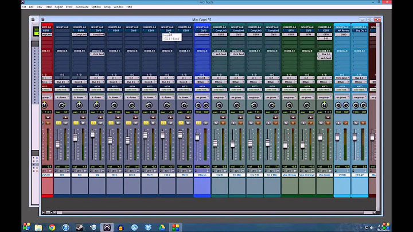Click the pan knob on OH R track

(x=132, y=106)
